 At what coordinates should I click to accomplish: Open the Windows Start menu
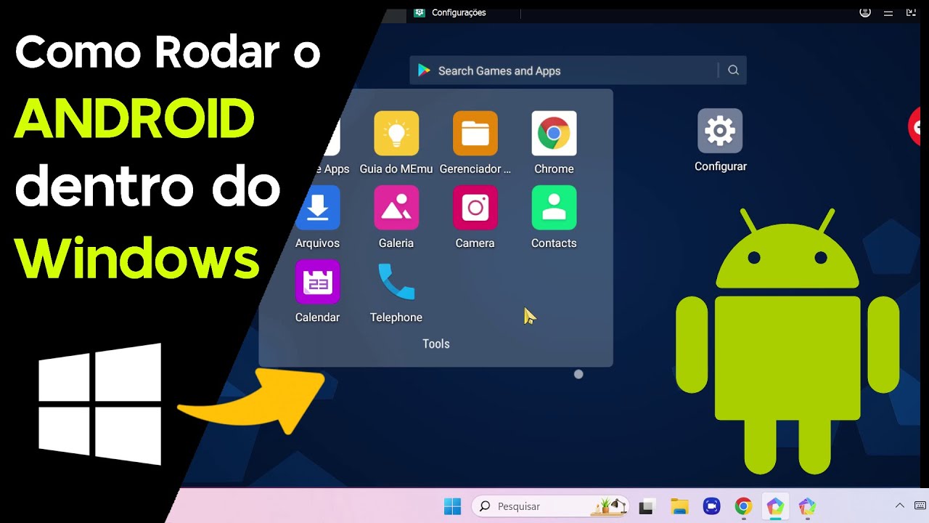point(452,506)
